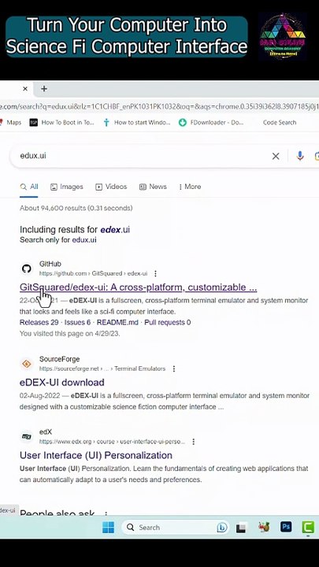
Task: Open the green Camtasia taskbar icon
Action: (x=308, y=527)
